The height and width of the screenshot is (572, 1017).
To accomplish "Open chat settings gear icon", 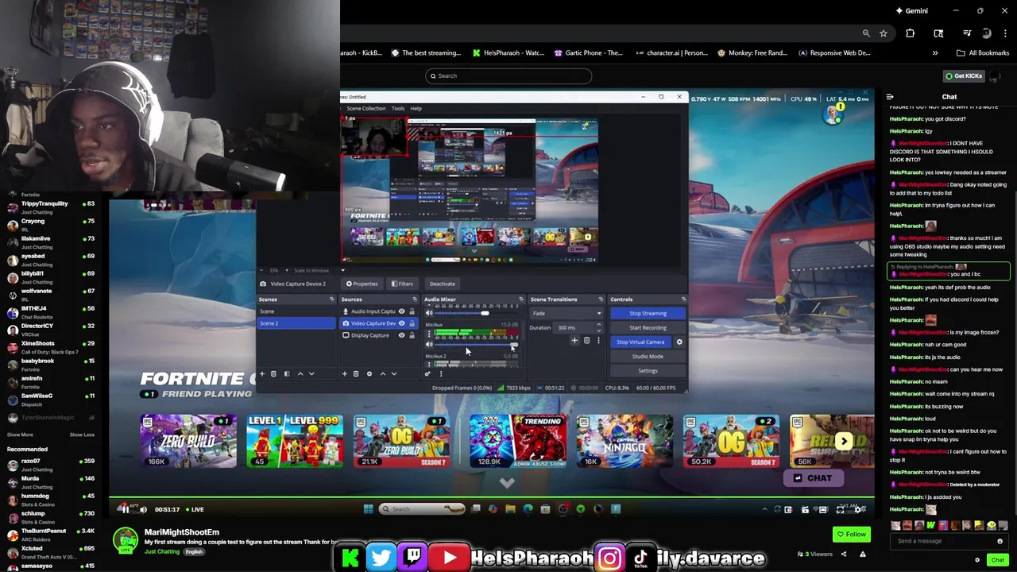I will (x=977, y=560).
